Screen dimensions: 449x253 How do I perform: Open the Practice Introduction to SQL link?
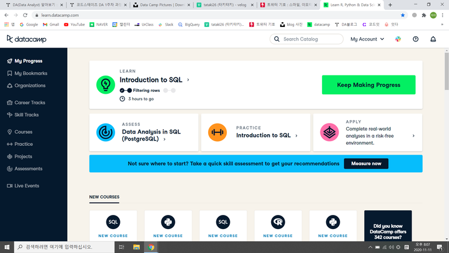coord(264,135)
